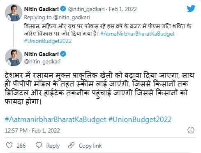Like the tweet with heart icon

[x=9, y=145]
